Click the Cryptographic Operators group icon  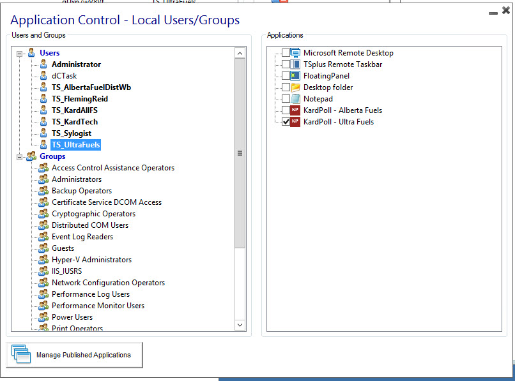pyautogui.click(x=43, y=214)
